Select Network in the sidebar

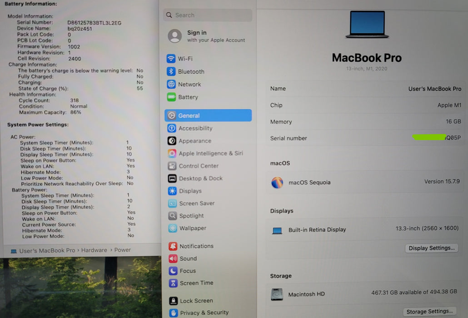pyautogui.click(x=208, y=84)
